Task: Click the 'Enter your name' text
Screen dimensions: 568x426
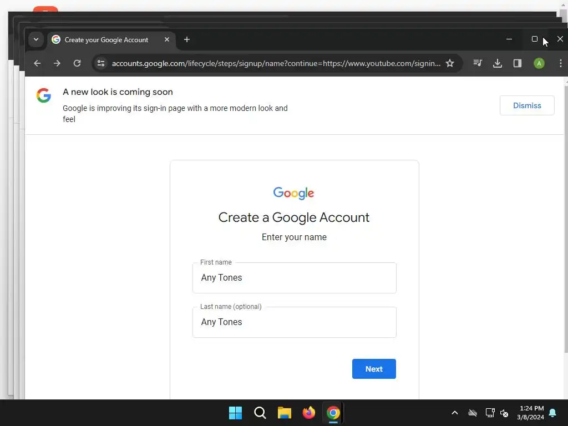Action: [294, 237]
